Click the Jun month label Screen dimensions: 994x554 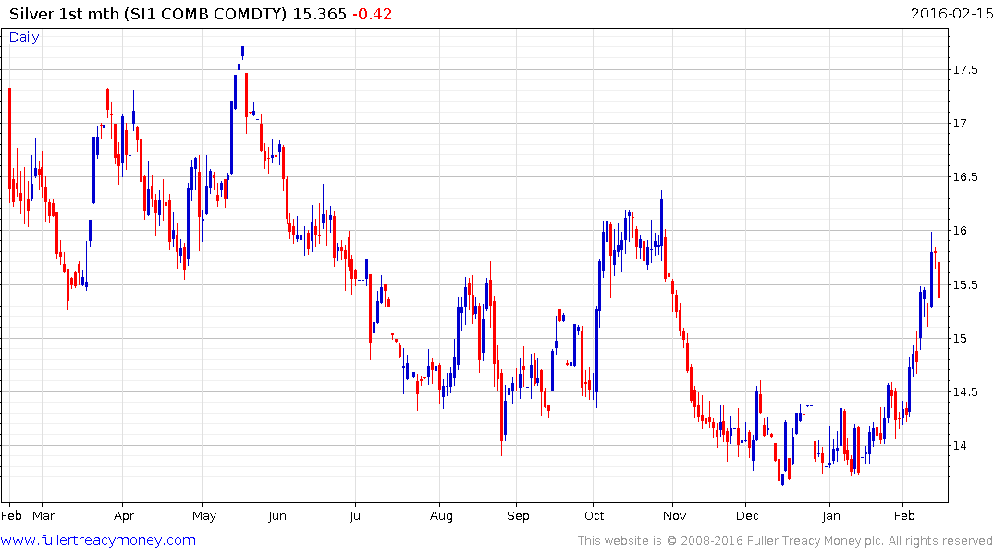(277, 516)
